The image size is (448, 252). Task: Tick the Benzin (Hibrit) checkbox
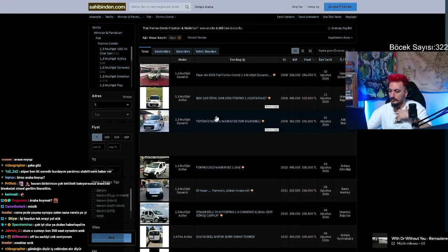click(x=93, y=201)
